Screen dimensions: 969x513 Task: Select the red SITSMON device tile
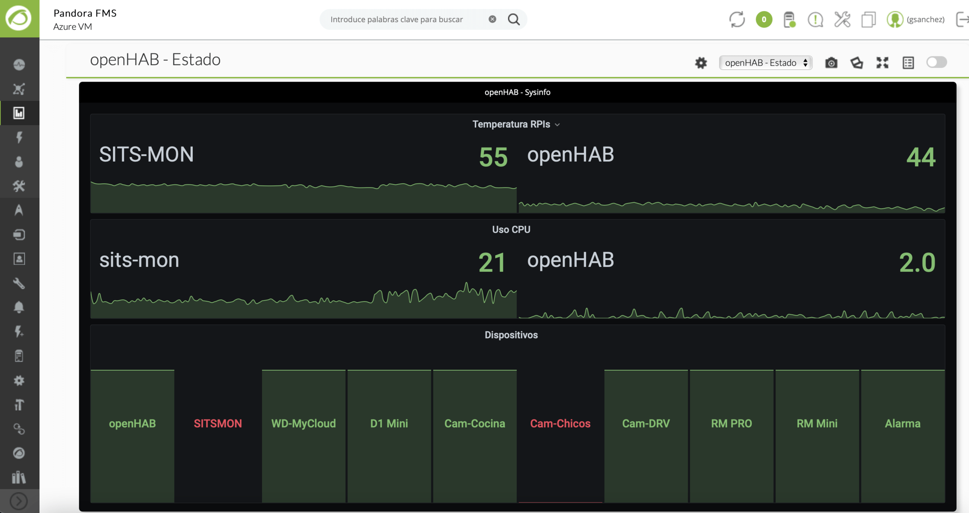click(218, 436)
